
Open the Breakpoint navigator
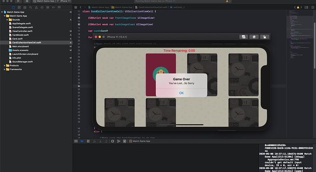[54, 7]
